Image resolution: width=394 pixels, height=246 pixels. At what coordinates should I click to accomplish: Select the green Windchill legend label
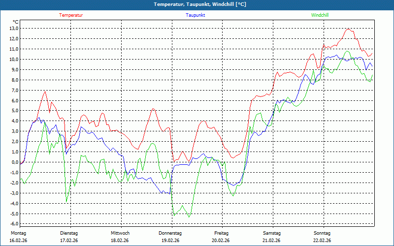(320, 15)
